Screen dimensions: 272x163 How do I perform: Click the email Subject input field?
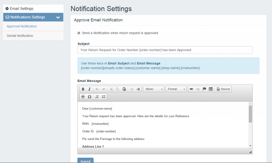tap(165, 50)
